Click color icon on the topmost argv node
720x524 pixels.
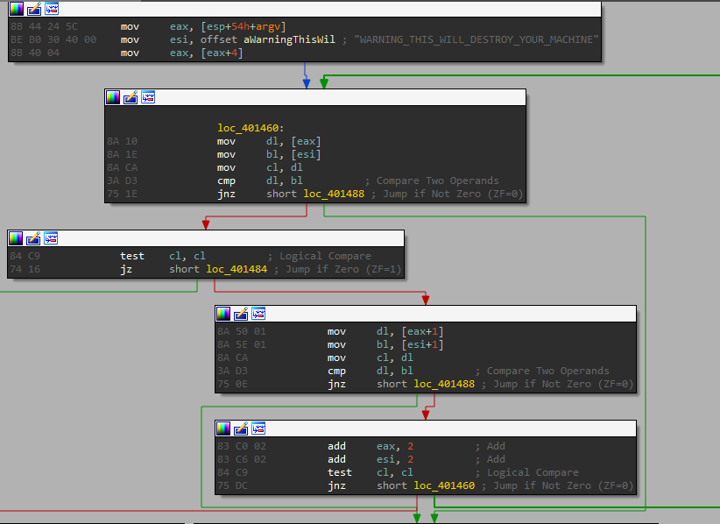[17, 9]
